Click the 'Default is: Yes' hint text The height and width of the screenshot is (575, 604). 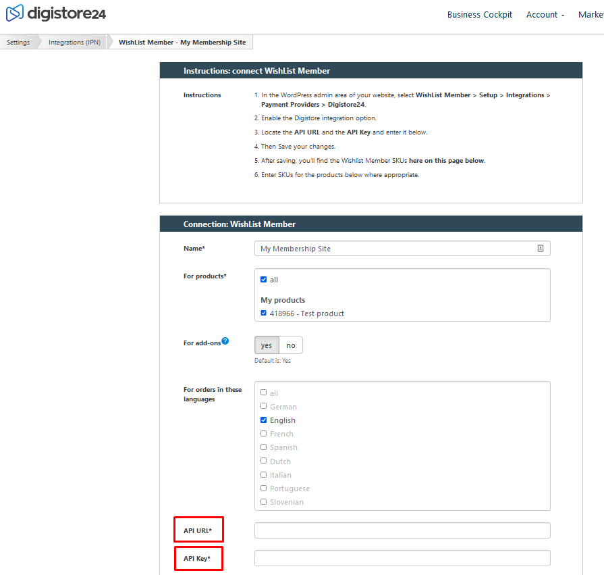click(273, 361)
